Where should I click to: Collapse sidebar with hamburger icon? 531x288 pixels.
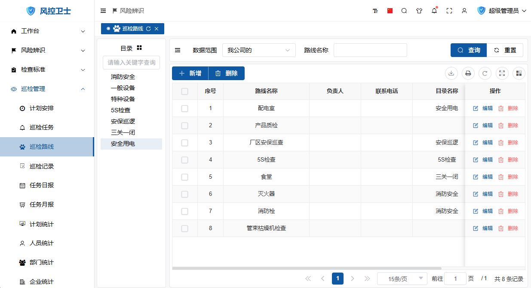pyautogui.click(x=103, y=11)
